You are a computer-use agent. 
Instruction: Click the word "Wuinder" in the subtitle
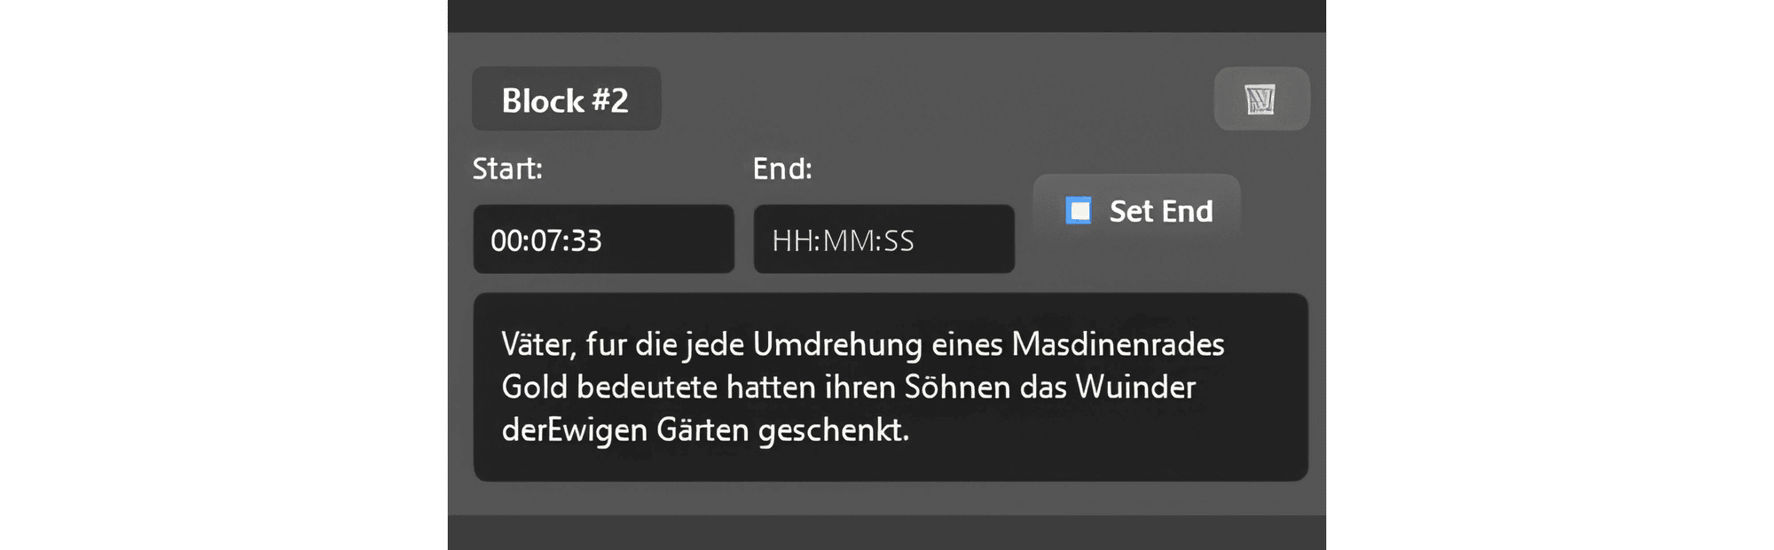pyautogui.click(x=1135, y=387)
